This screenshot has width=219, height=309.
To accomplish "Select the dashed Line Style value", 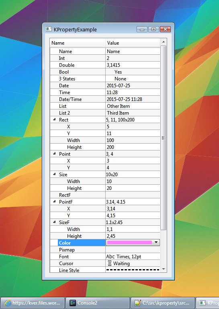I will tap(133, 270).
